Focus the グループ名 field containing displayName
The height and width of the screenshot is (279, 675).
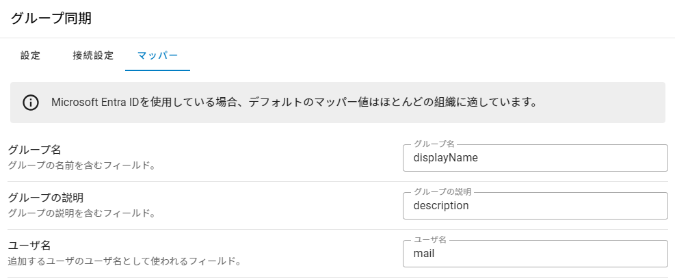(535, 158)
